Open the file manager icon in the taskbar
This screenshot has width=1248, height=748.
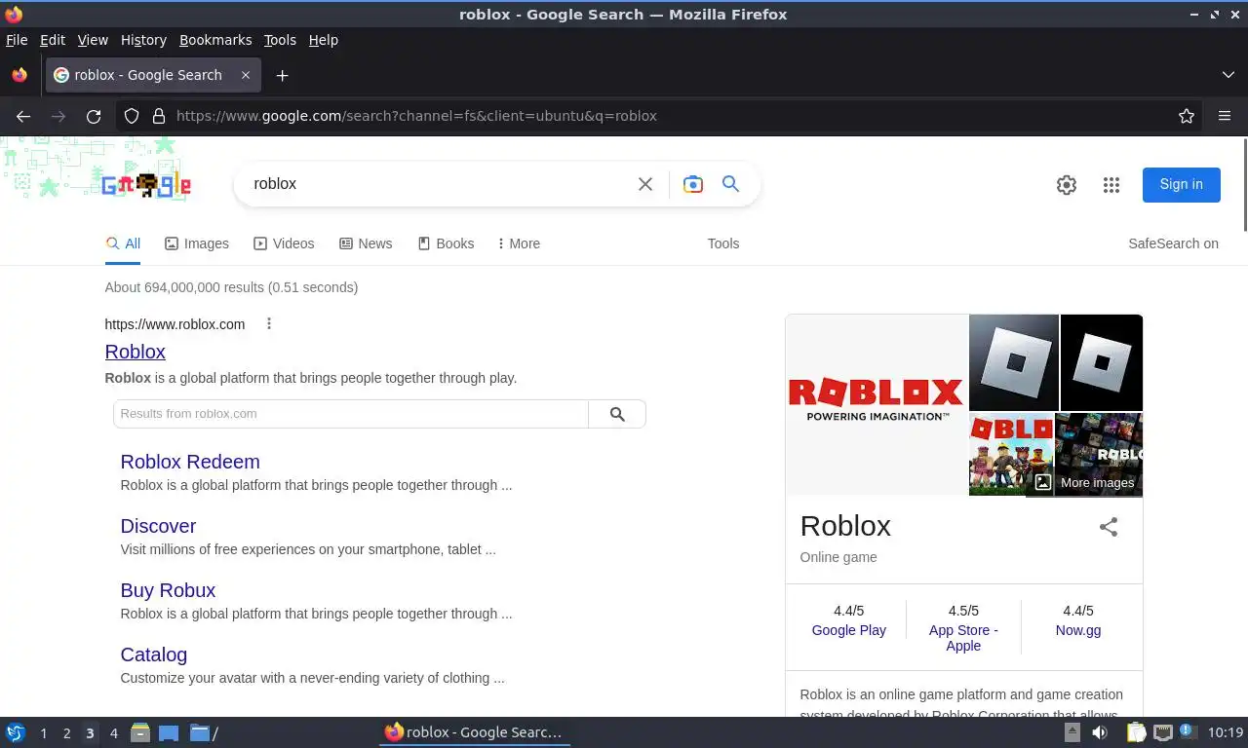(x=140, y=732)
